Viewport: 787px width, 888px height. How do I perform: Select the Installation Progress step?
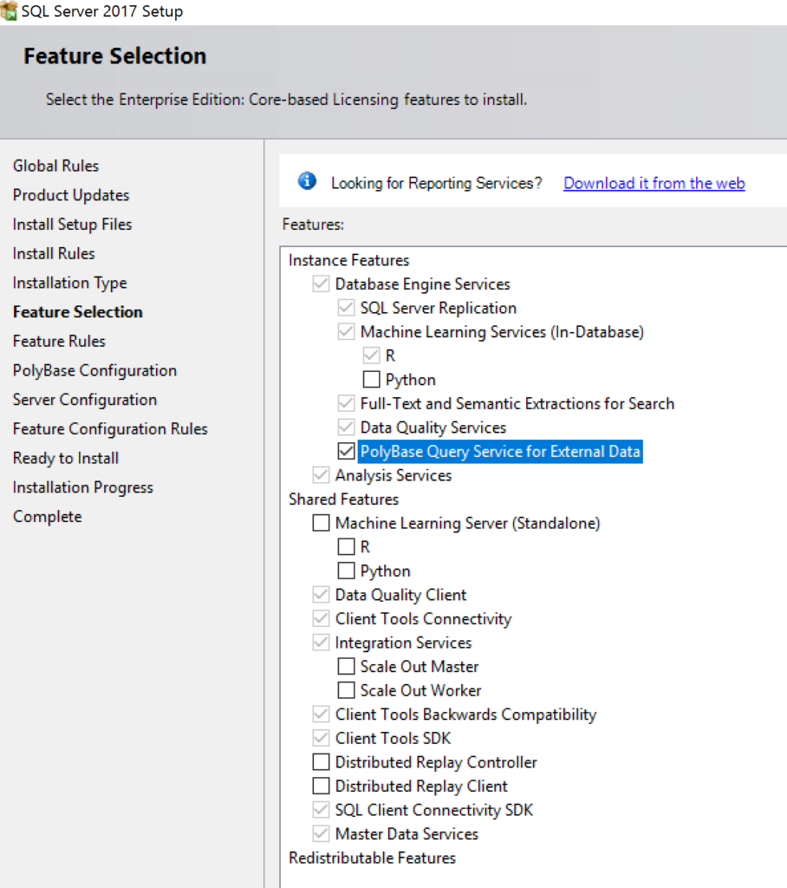(x=83, y=487)
